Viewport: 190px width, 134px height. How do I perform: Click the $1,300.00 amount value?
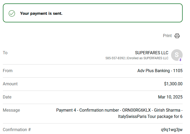173,84
